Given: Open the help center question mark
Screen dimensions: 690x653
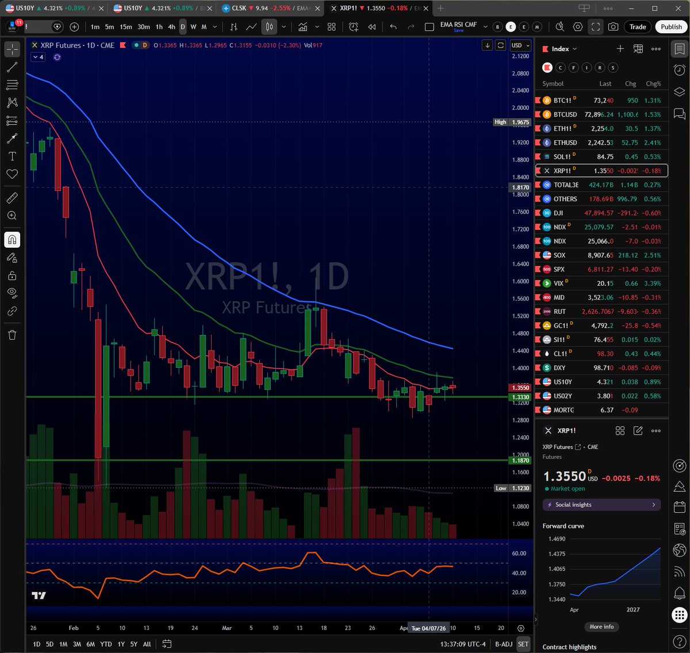Looking at the screenshot, I should [679, 640].
